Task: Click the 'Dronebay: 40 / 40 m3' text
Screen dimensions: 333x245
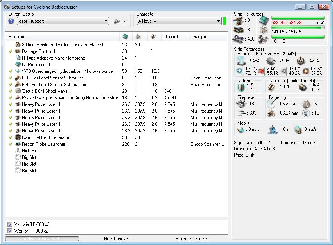Action: 254,149
